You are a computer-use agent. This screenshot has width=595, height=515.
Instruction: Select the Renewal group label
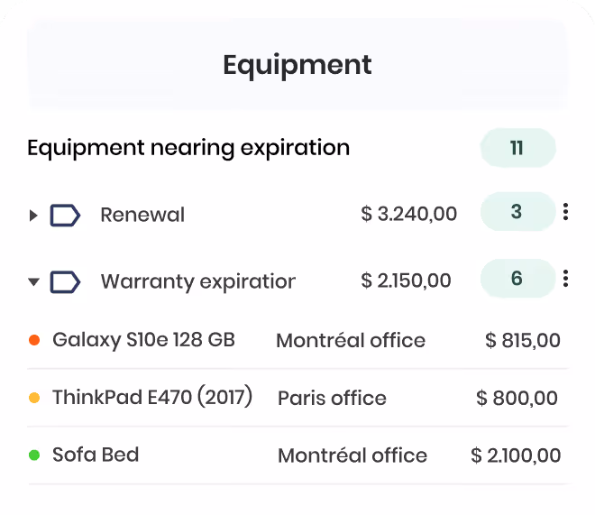coord(142,215)
